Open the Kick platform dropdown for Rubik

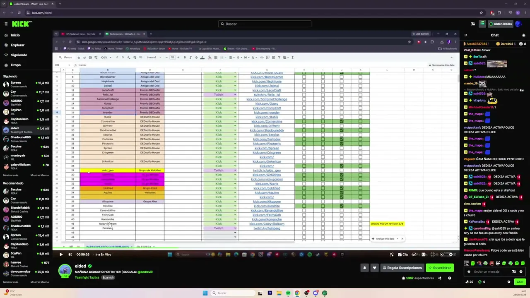point(235,117)
